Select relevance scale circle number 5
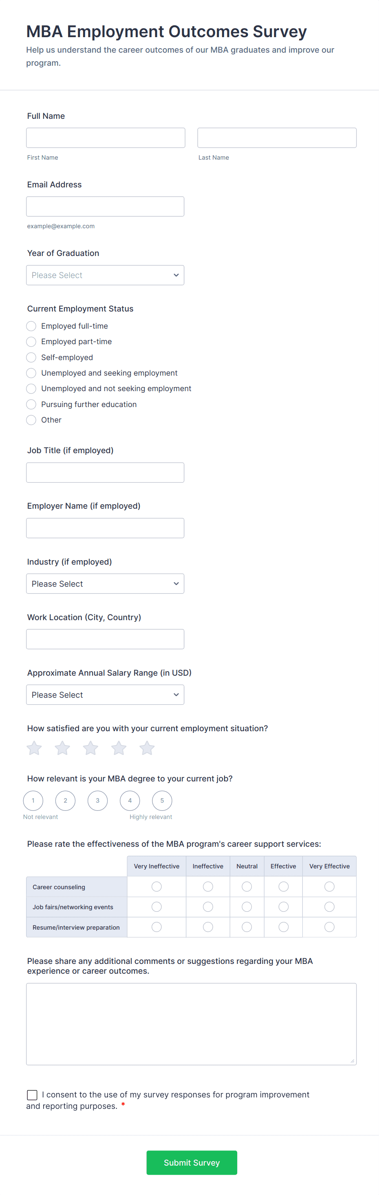This screenshot has width=379, height=1195. click(162, 800)
